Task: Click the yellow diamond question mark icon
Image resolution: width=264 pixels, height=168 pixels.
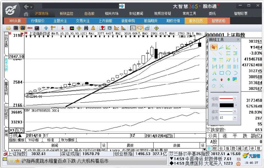Action: (x=156, y=28)
